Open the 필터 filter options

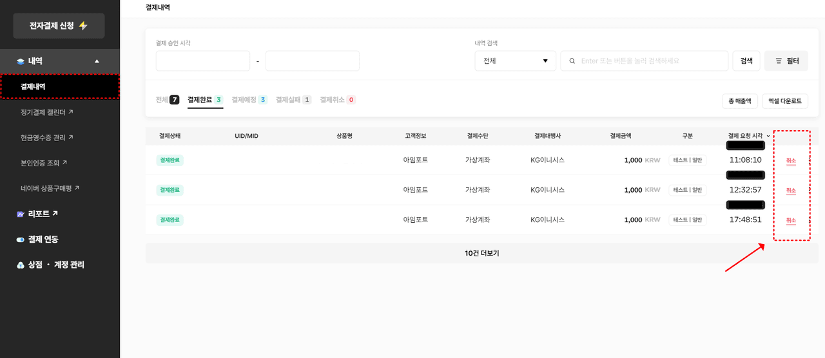(786, 61)
